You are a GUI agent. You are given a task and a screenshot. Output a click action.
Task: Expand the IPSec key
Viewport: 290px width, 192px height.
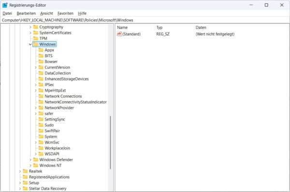(36, 85)
